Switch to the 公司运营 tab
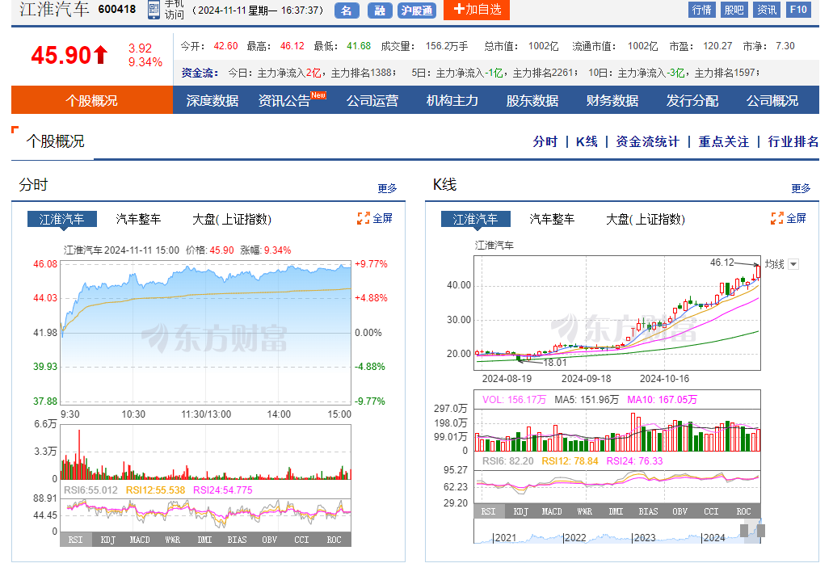The image size is (833, 580). 372,100
